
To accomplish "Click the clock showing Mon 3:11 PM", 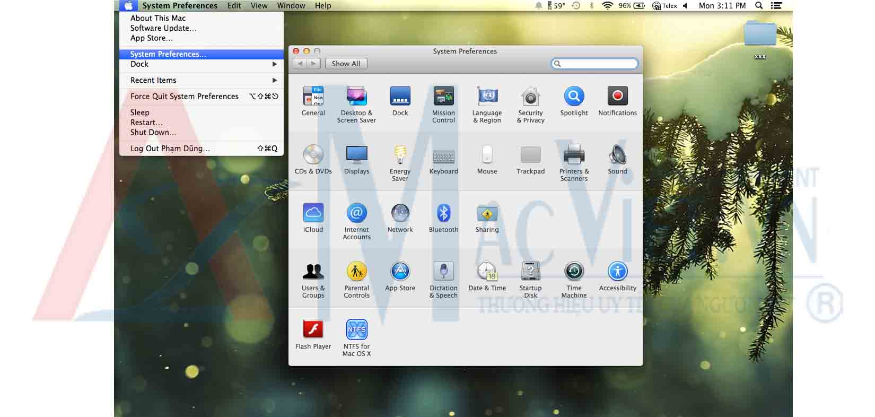I will (x=722, y=6).
